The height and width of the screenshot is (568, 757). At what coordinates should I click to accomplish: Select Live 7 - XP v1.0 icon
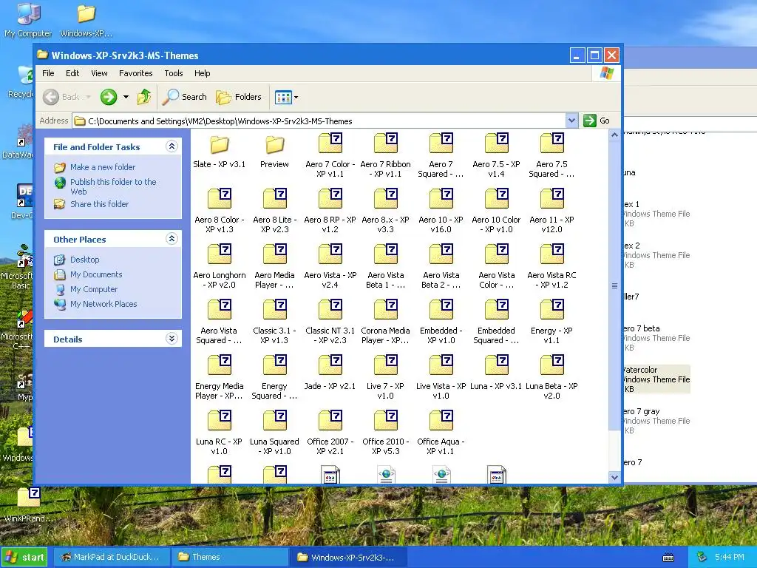(x=386, y=365)
